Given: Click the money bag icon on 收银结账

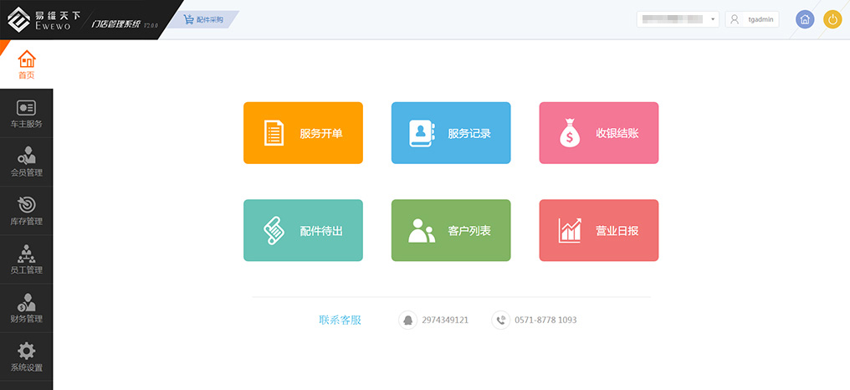Looking at the screenshot, I should [570, 133].
